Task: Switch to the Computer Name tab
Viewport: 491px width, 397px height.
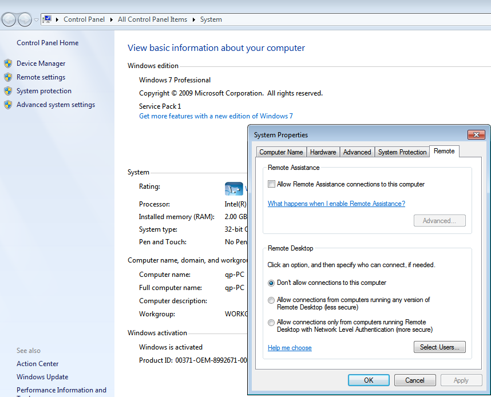Action: [x=281, y=152]
